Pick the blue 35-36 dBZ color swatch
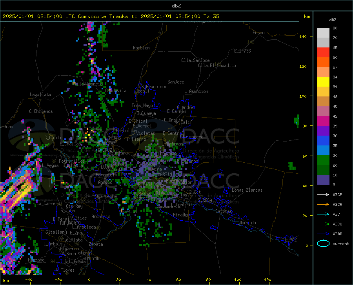Image resolution: width=353 pixels, height=285 pixels. 323,141
